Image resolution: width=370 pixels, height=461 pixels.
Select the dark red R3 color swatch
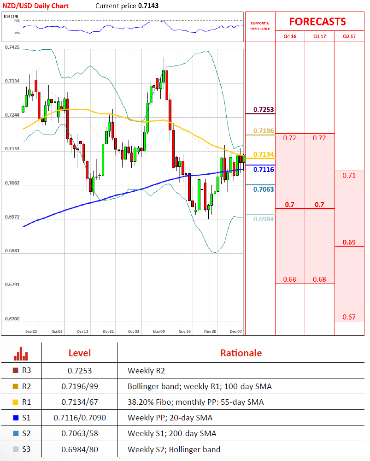16,371
